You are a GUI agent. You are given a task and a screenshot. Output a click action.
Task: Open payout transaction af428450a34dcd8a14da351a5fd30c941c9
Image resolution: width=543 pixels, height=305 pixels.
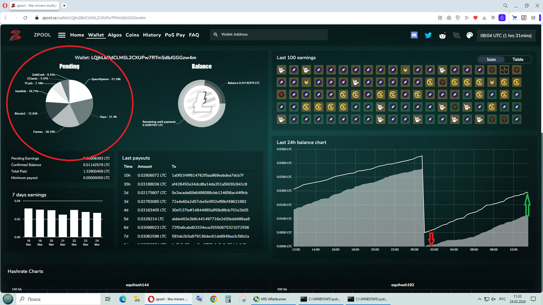(210, 184)
